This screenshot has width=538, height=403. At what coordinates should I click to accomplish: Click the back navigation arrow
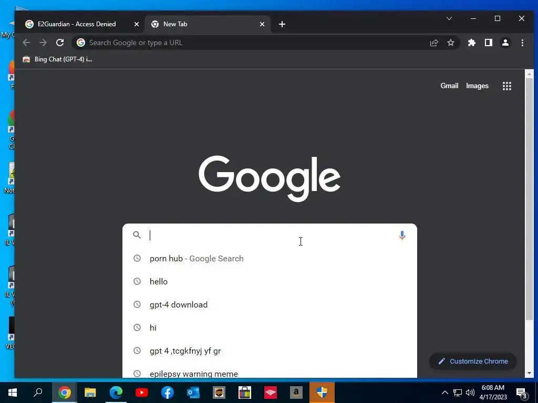click(x=26, y=43)
